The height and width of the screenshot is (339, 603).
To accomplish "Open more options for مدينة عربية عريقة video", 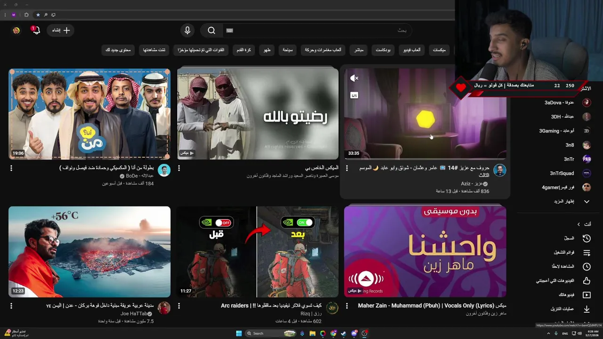I will pos(11,306).
